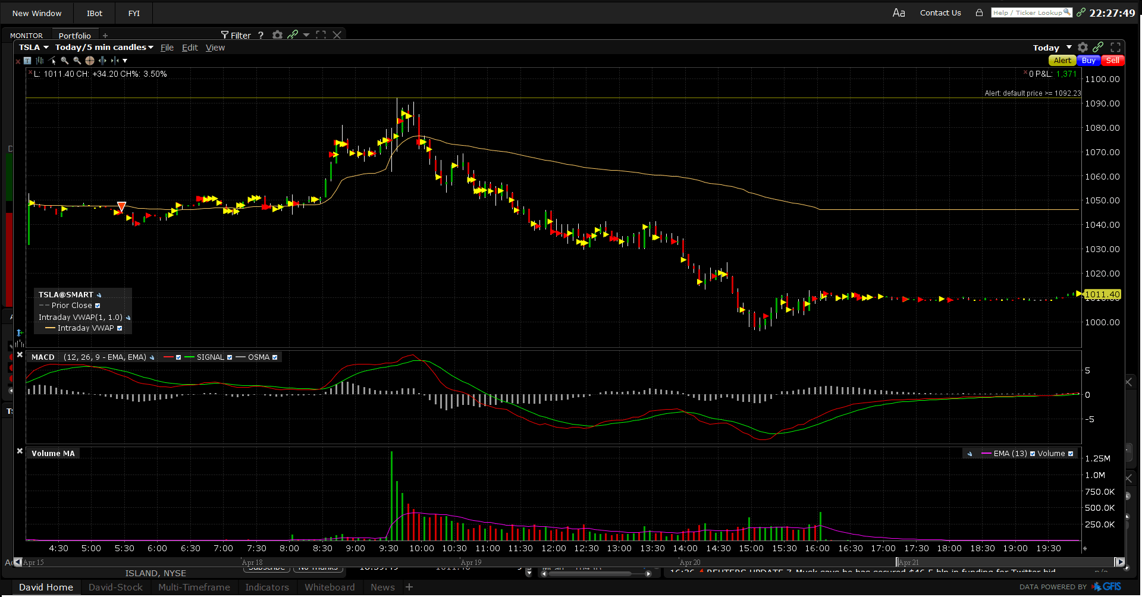Click the zoom in magnifier icon
Image resolution: width=1142 pixels, height=597 pixels.
(x=65, y=61)
